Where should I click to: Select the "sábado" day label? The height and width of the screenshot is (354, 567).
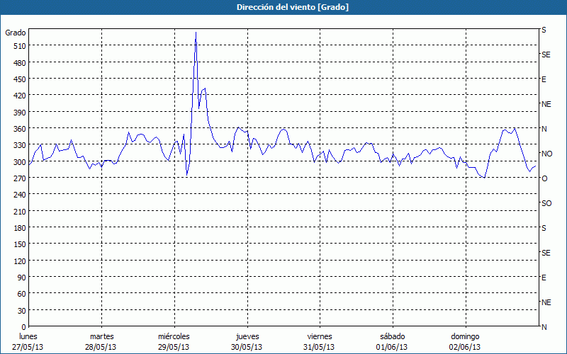point(392,336)
